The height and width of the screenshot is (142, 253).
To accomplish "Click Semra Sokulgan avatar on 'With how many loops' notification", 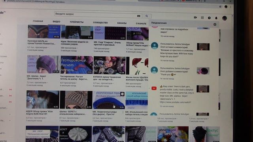I will pos(155,46).
